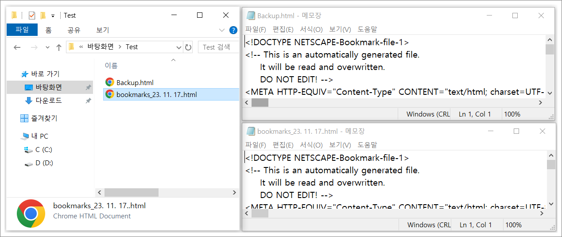Click the notepad icon in bookmarks title bar
Image resolution: width=562 pixels, height=237 pixels.
(x=251, y=131)
